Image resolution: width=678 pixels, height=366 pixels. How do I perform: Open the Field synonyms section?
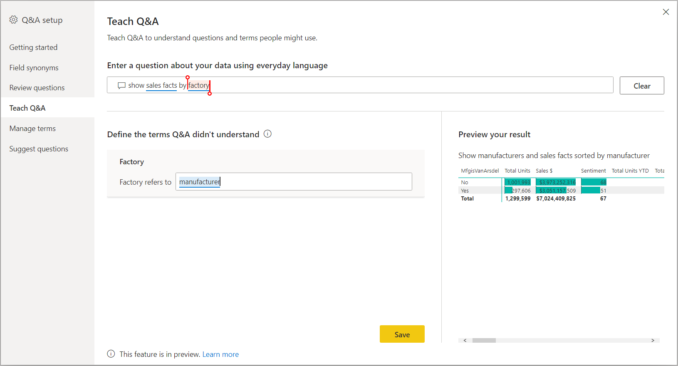(x=34, y=68)
